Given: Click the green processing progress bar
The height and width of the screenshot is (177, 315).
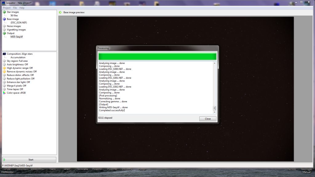Looking at the screenshot, I should [x=157, y=57].
